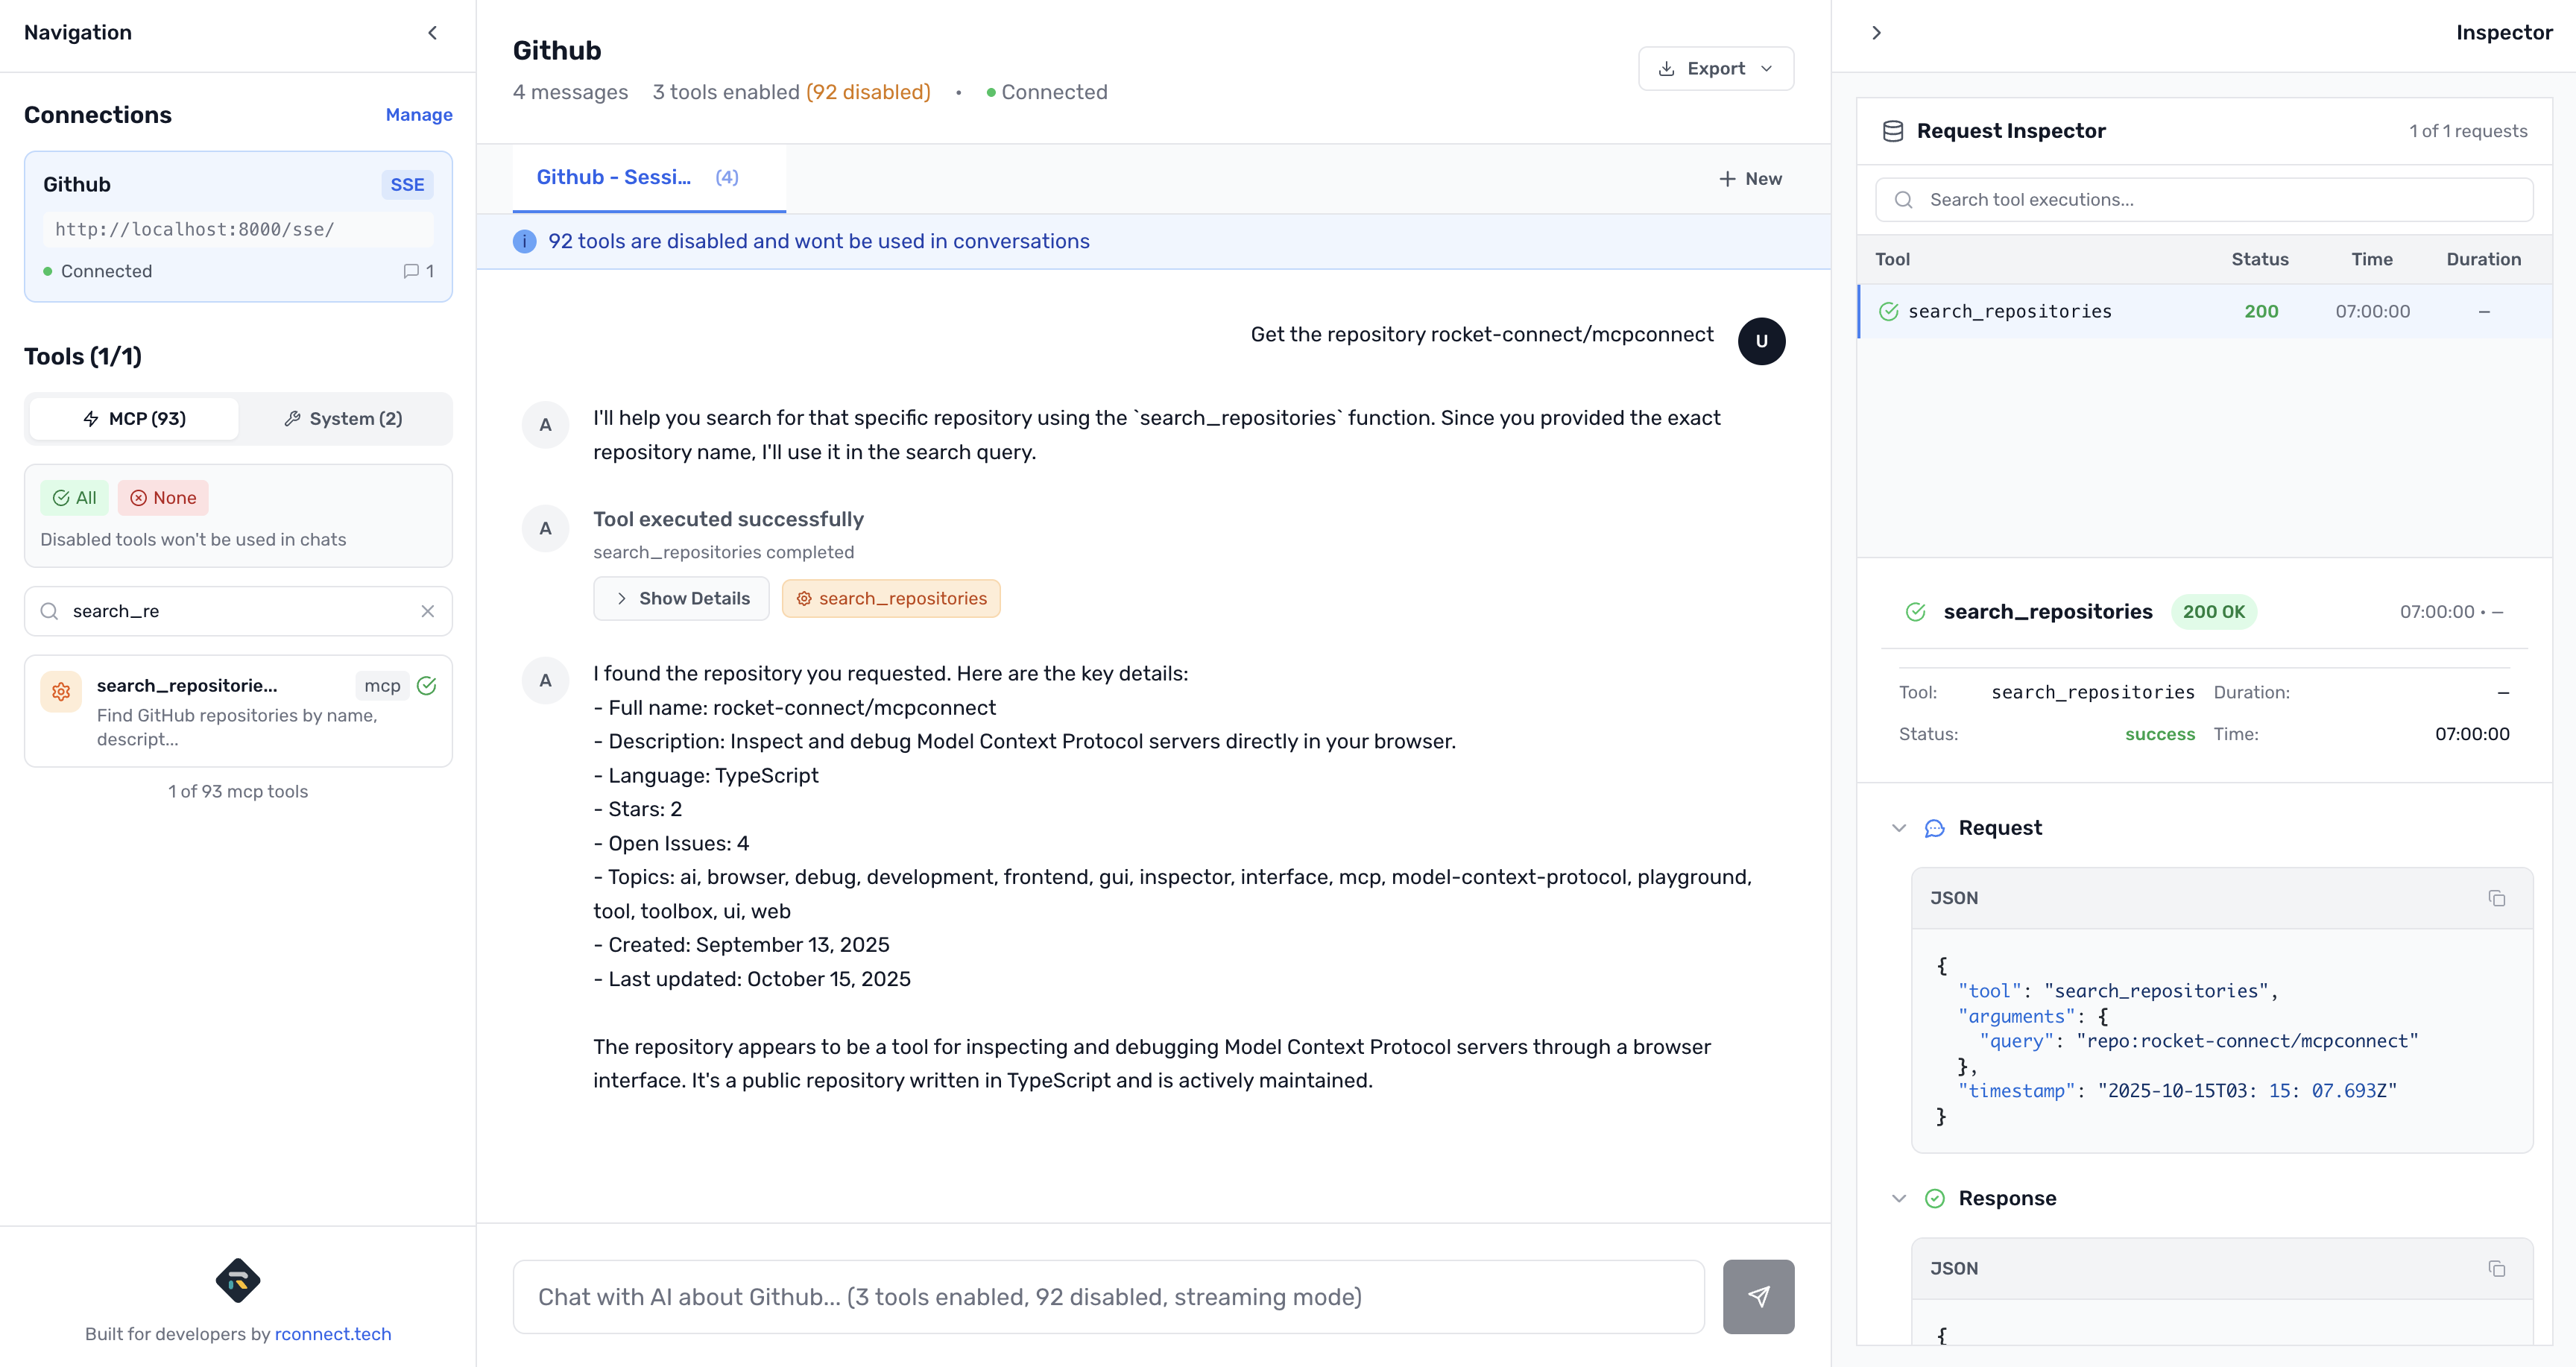Open the Manage connections link
Screen dimensions: 2576x1367
click(x=419, y=114)
